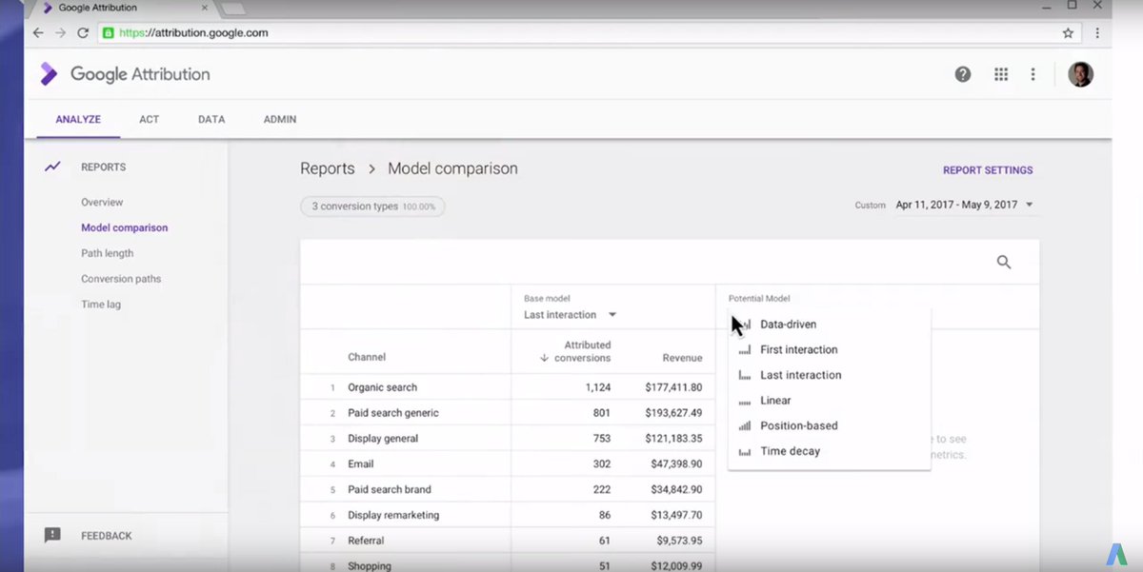1143x572 pixels.
Task: Click the search magnifier icon in table
Action: click(x=1004, y=263)
